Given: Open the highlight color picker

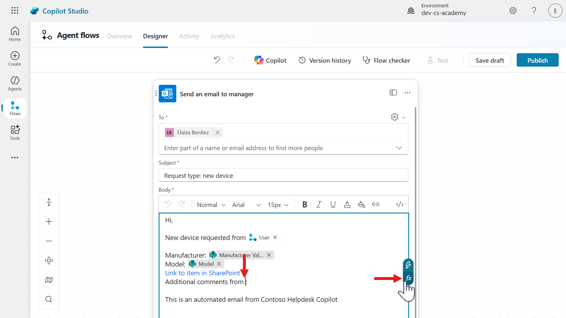Looking at the screenshot, I should (361, 205).
